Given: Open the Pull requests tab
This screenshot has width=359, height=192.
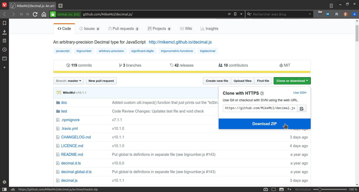Looking at the screenshot, I should [124, 29].
